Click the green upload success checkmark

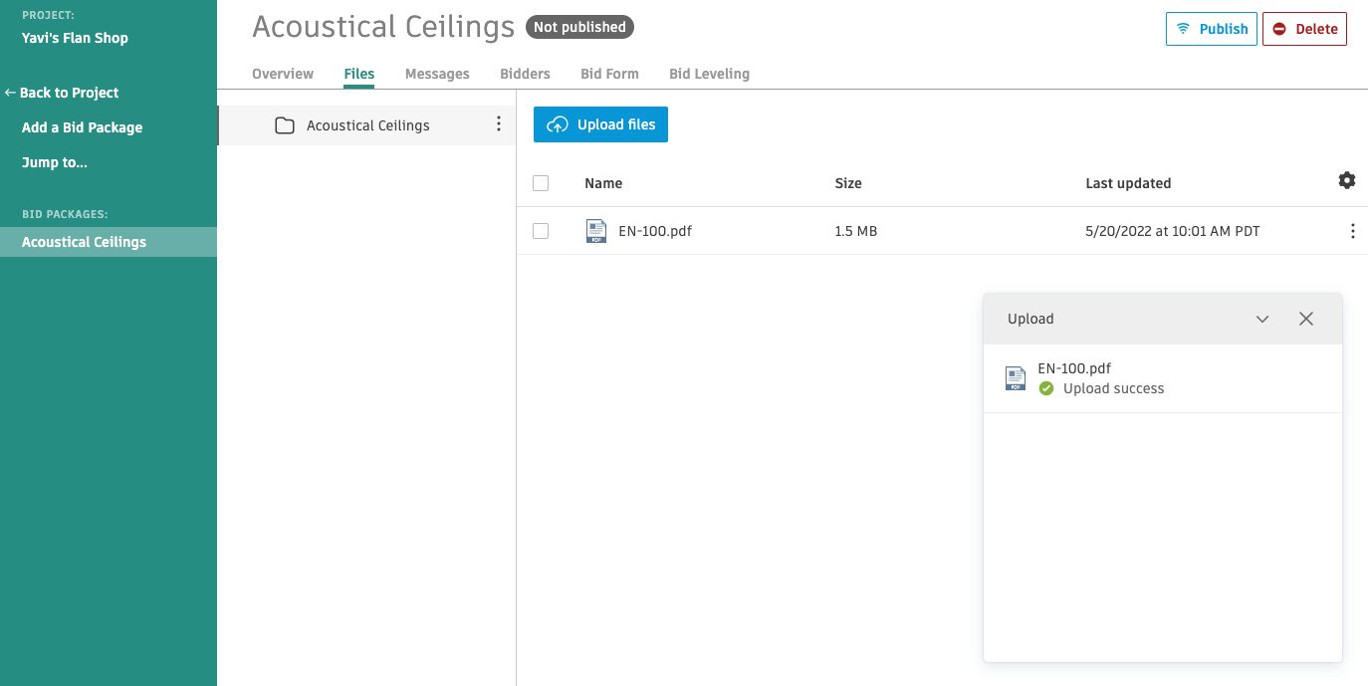coord(1046,388)
